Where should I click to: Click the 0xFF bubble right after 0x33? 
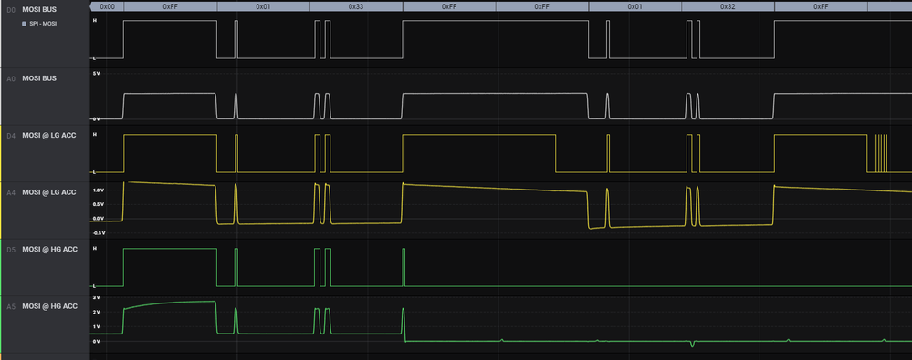449,6
